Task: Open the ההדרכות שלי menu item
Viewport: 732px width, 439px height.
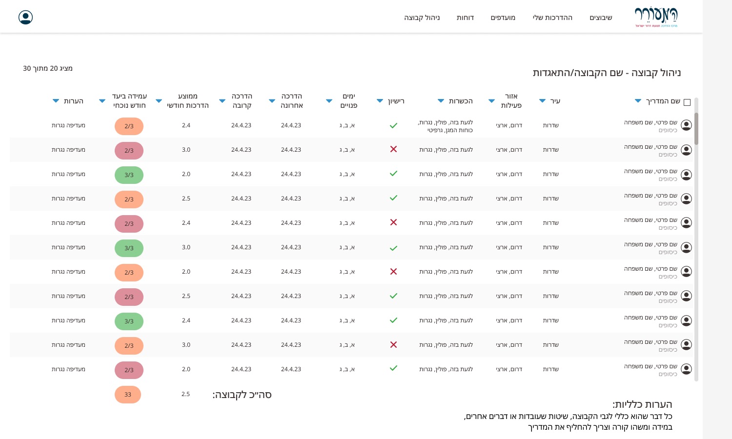Action: pos(552,18)
